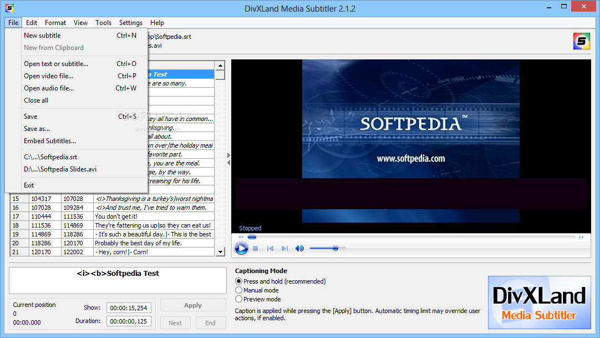
Task: Click the Duration input field
Action: pos(129,321)
